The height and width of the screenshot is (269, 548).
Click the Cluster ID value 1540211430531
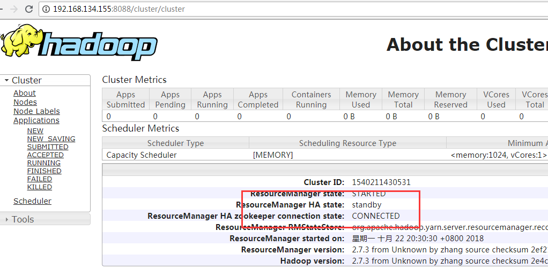[381, 182]
